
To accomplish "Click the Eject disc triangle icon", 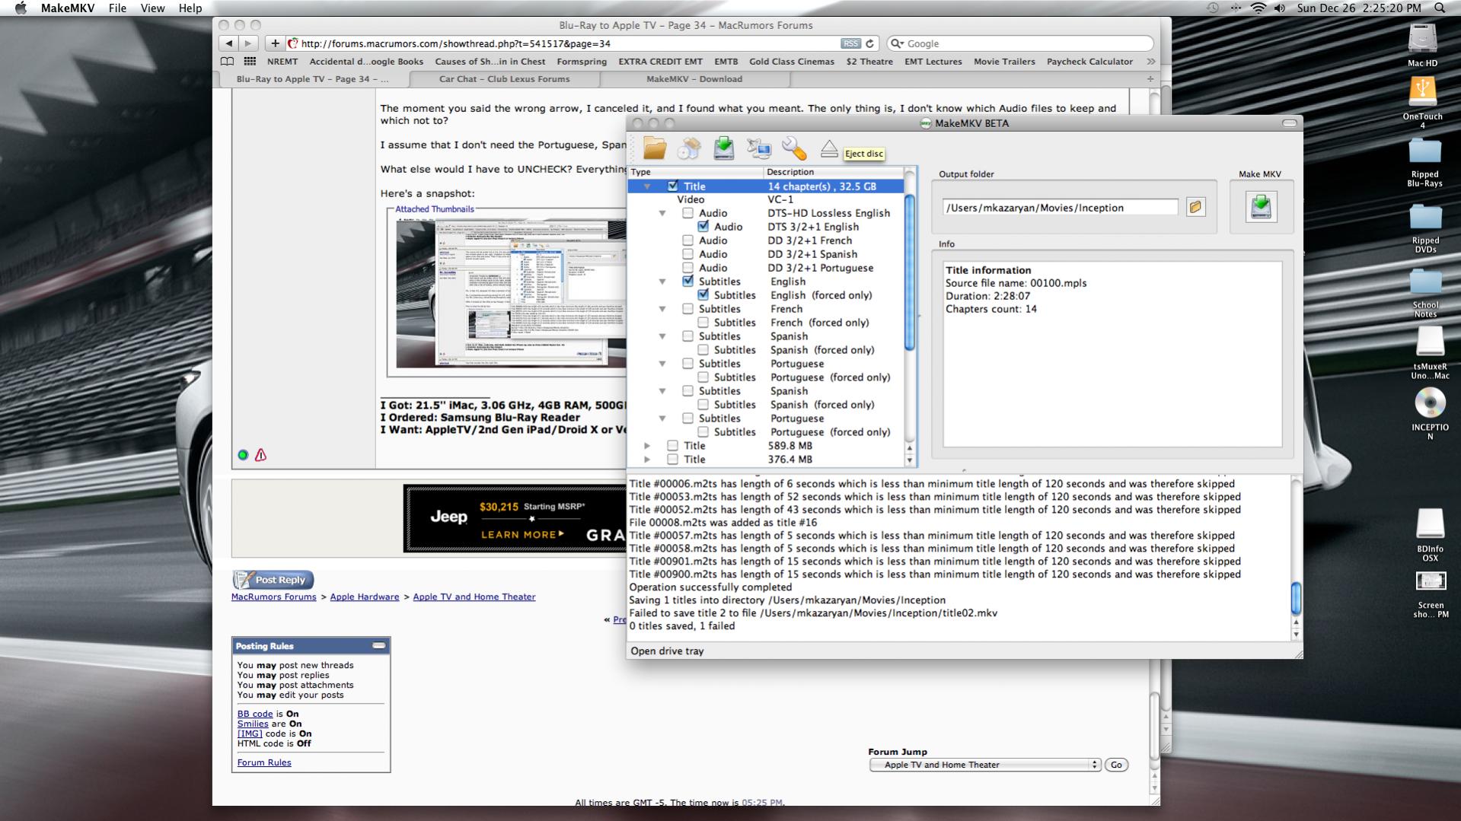I will pyautogui.click(x=829, y=149).
